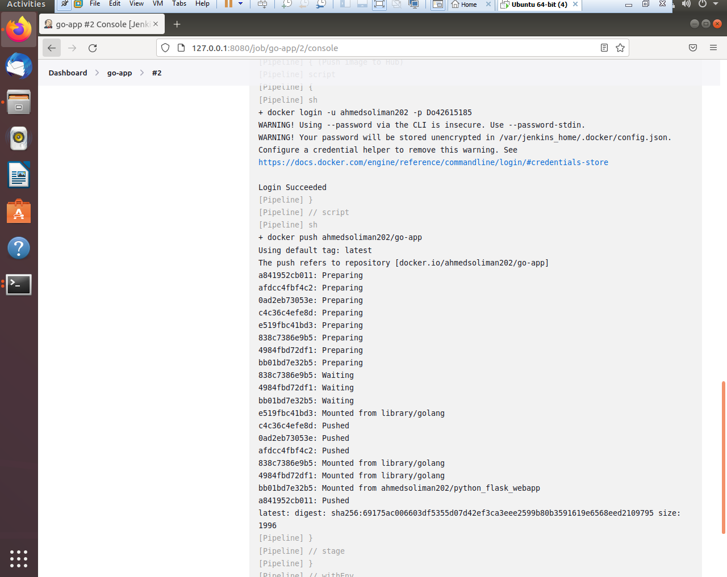This screenshot has height=577, width=727.
Task: Click the 'docker push ahmedsoliman202/go-app' line
Action: (340, 237)
